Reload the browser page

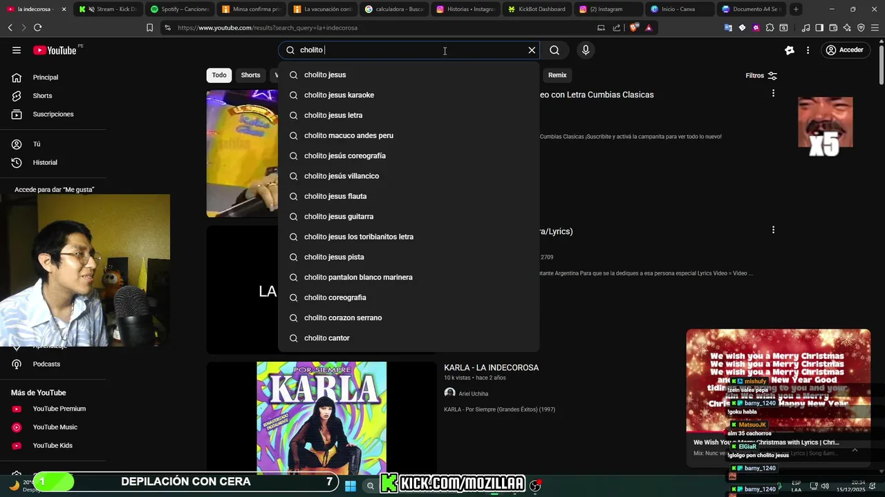[37, 28]
